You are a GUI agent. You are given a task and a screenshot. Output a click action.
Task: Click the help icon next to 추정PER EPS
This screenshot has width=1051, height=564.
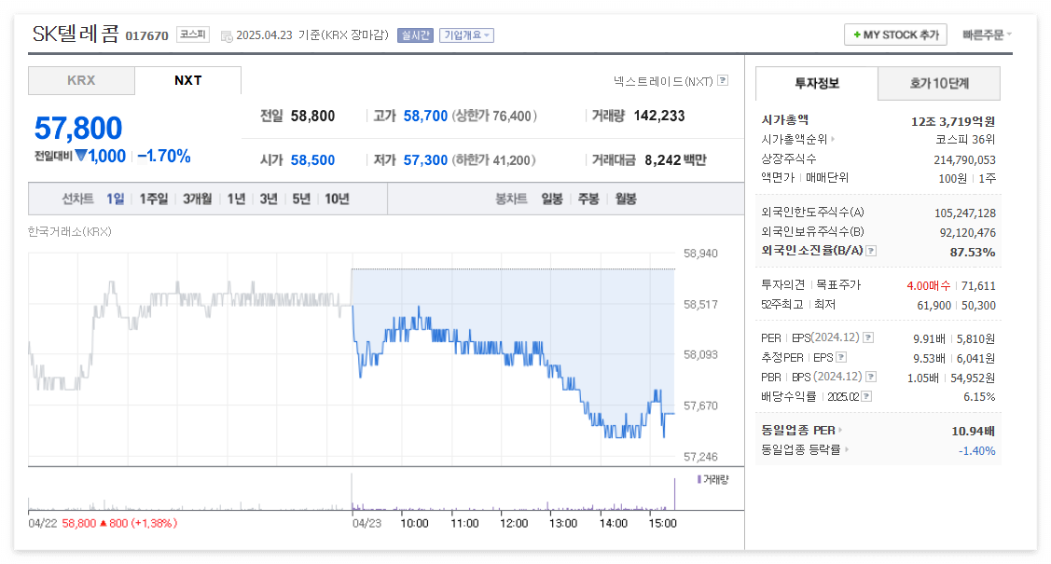coord(840,358)
